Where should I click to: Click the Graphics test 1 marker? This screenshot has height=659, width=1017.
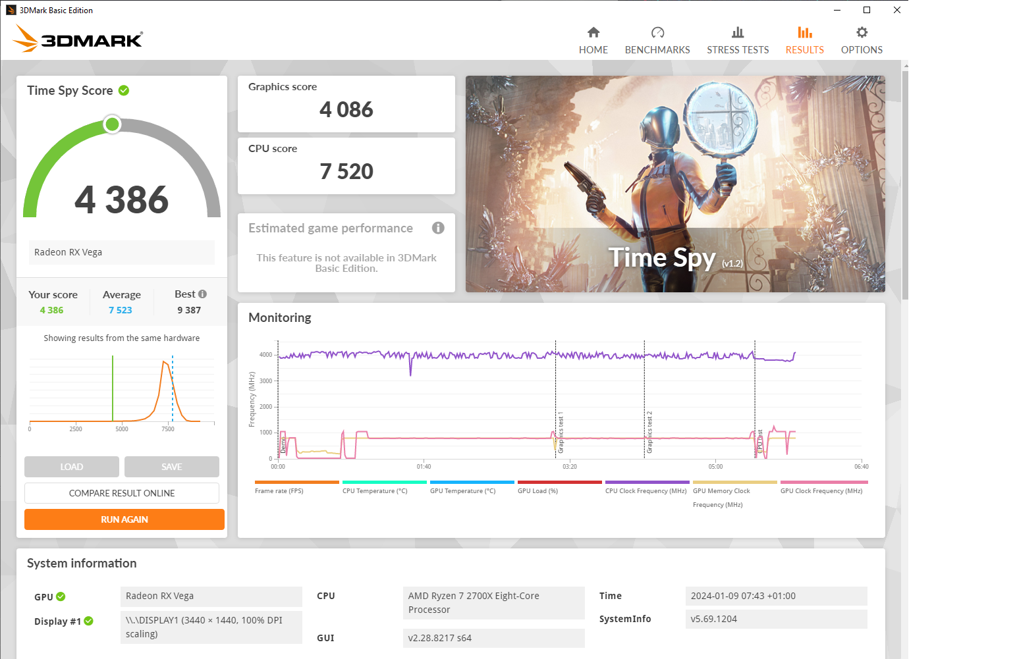pyautogui.click(x=561, y=433)
